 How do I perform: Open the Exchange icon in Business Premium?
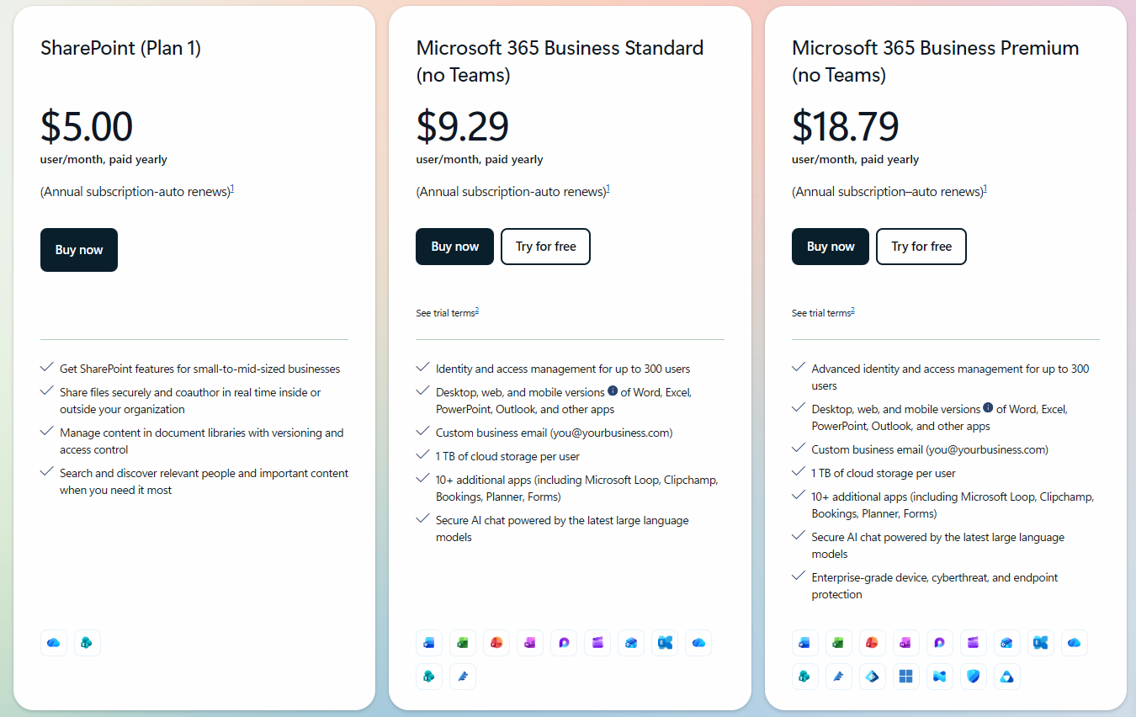(x=1040, y=642)
